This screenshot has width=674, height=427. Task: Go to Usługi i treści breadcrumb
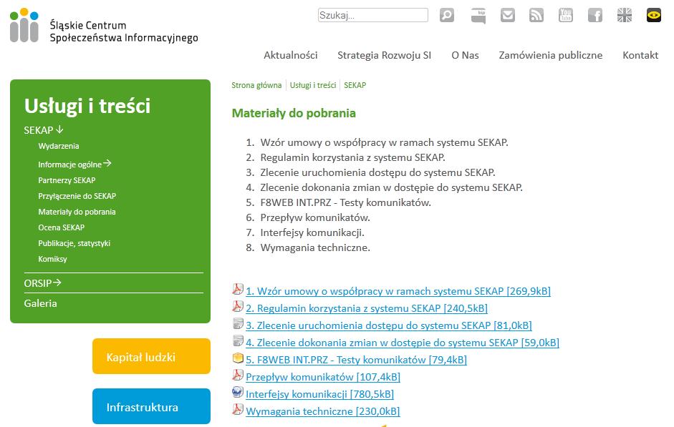point(313,85)
